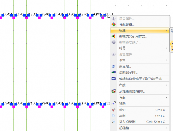Click the 复制 copy icon
173x131 pixels.
[x=114, y=116]
